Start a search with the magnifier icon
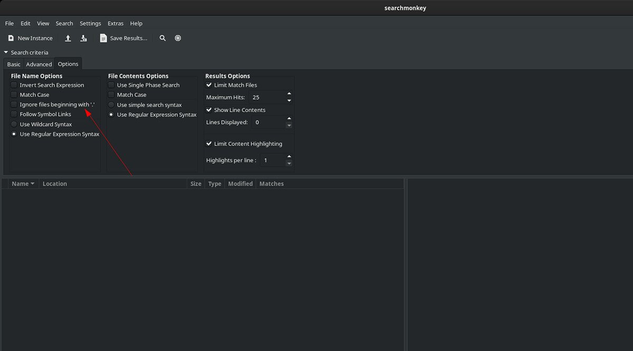633x351 pixels. point(162,38)
